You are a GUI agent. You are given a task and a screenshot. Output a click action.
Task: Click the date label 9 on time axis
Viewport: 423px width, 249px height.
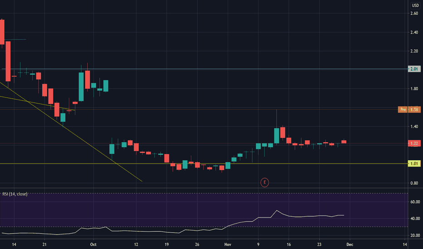tap(258, 244)
